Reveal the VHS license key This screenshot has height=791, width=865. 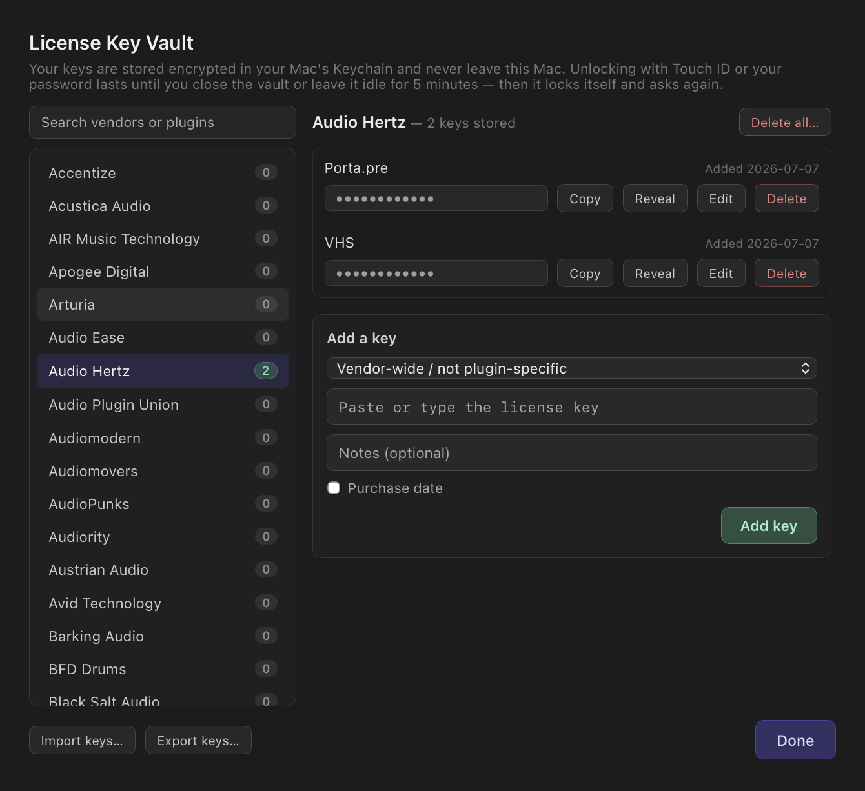(x=655, y=273)
